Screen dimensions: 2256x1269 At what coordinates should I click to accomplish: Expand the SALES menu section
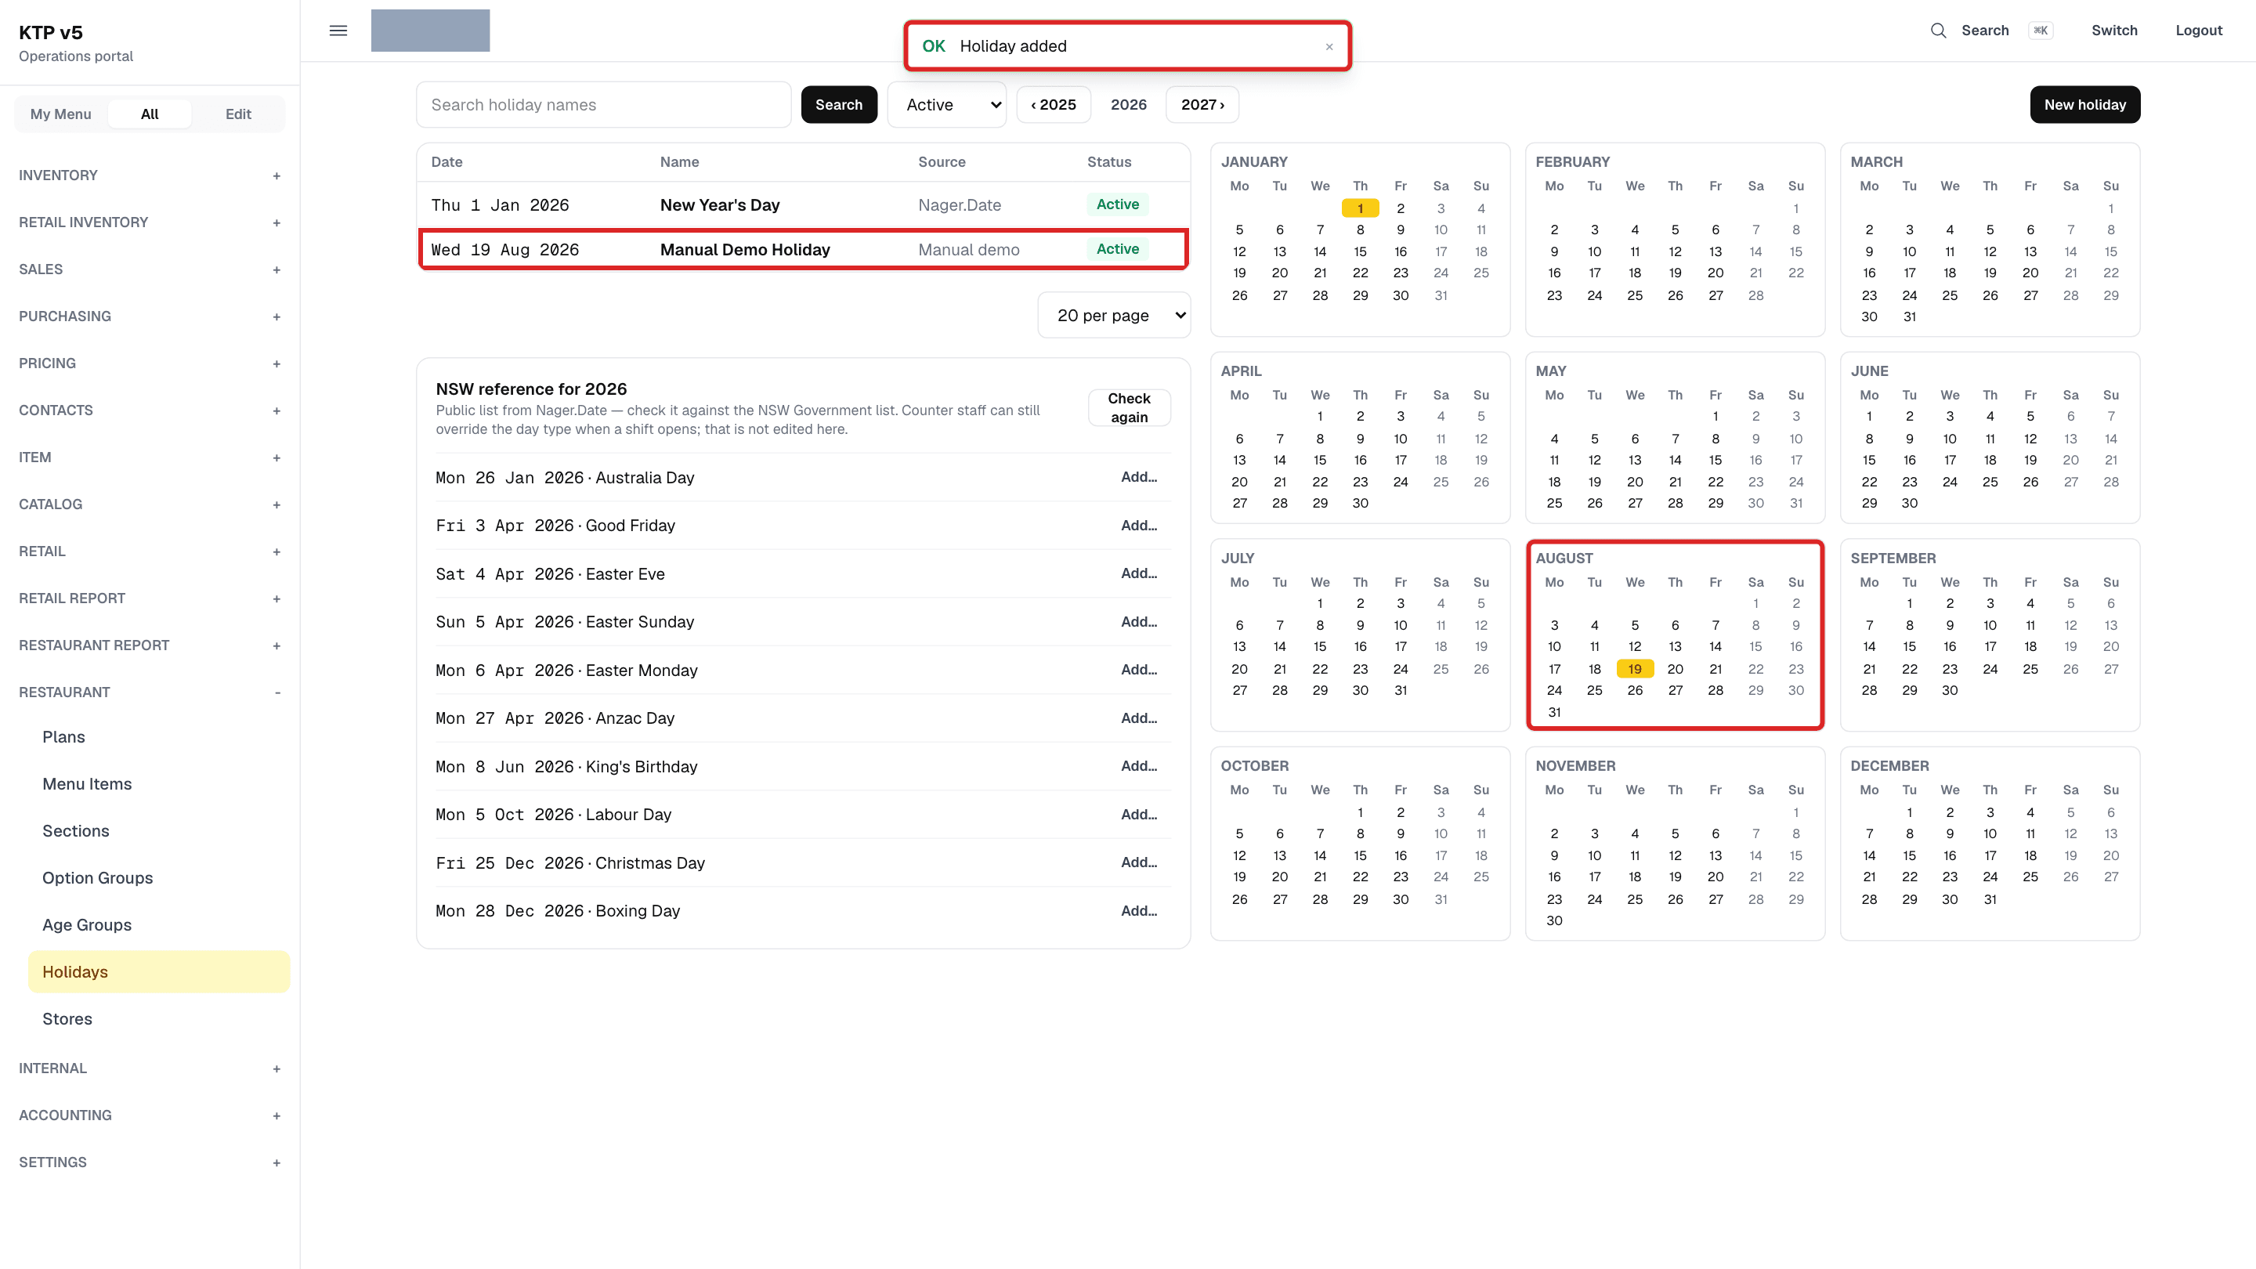pyautogui.click(x=150, y=269)
